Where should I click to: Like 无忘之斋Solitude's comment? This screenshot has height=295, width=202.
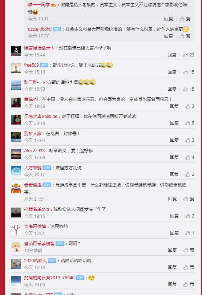(190, 123)
